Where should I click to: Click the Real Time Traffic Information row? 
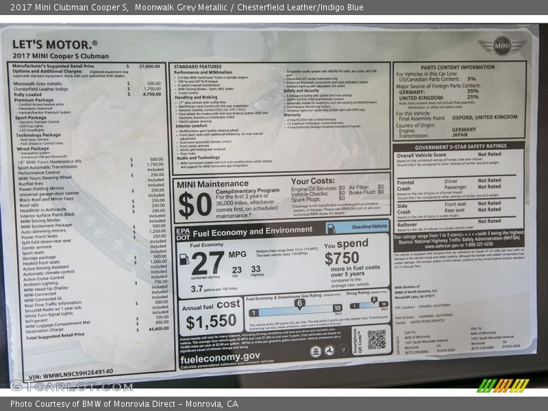[x=97, y=303]
